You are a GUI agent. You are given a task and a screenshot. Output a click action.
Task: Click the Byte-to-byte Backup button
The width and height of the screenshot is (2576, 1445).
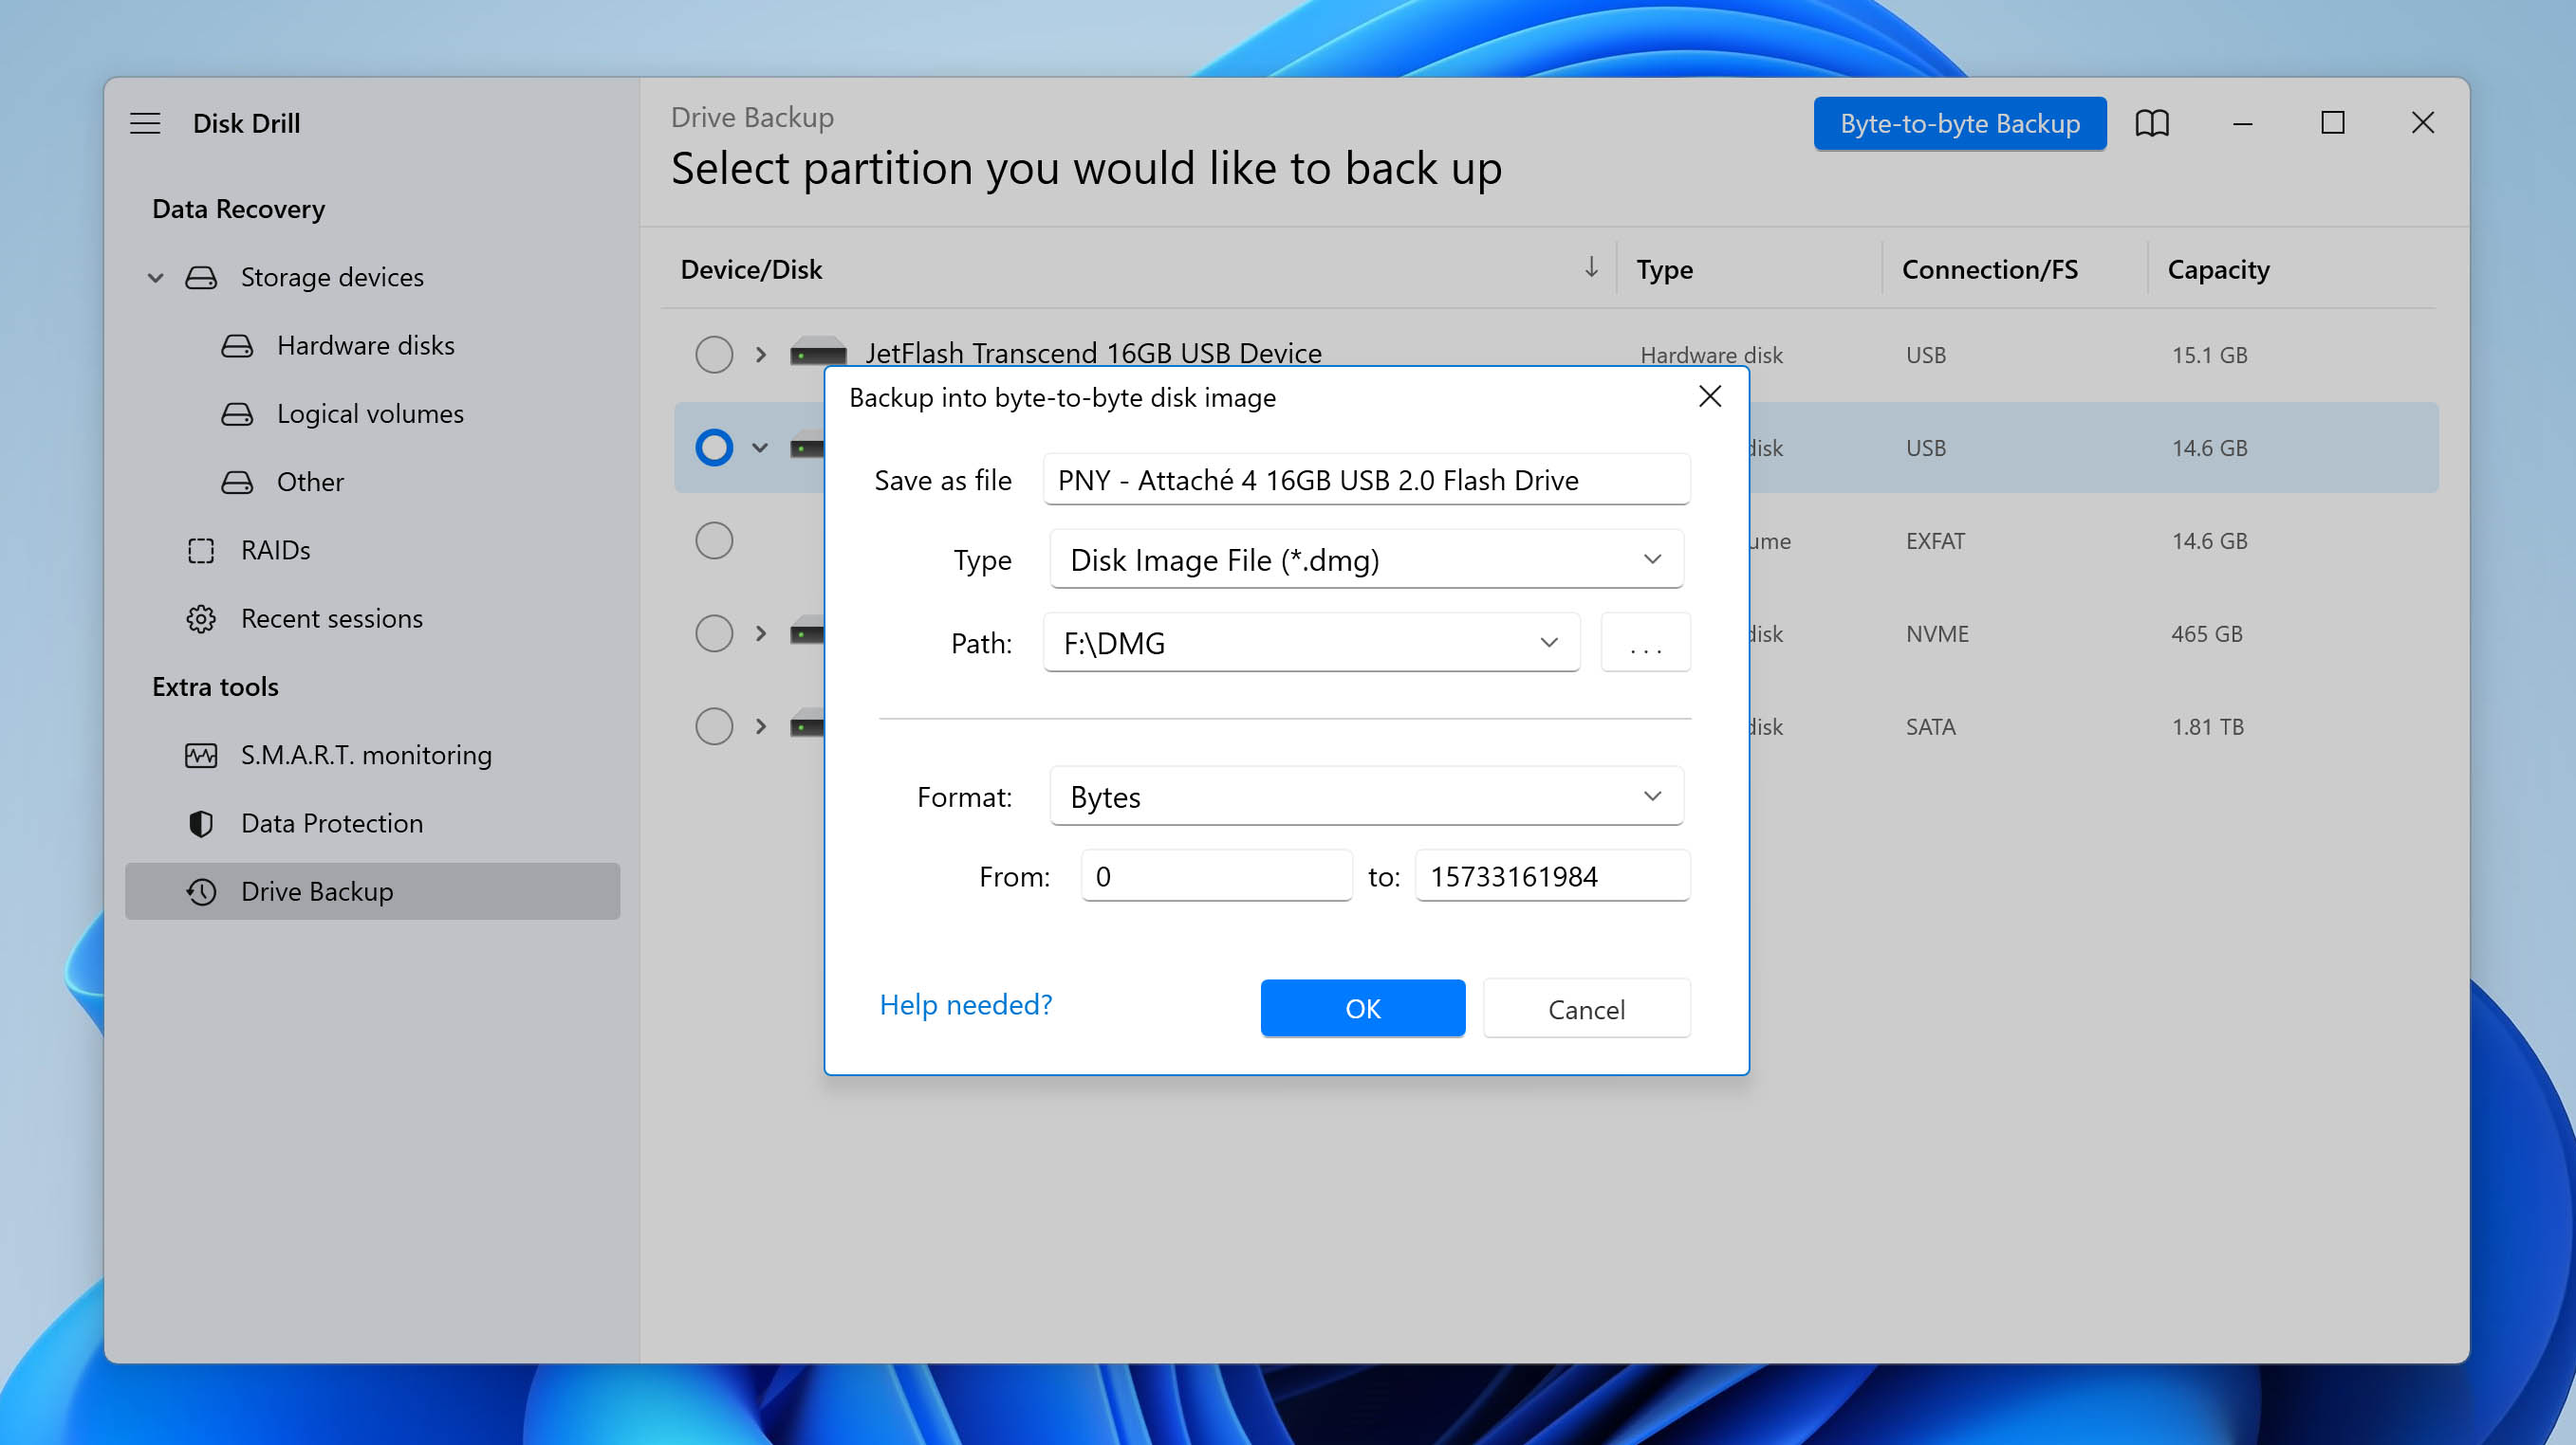click(1958, 122)
